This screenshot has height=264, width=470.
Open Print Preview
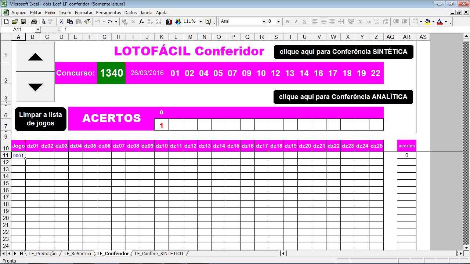(42, 22)
